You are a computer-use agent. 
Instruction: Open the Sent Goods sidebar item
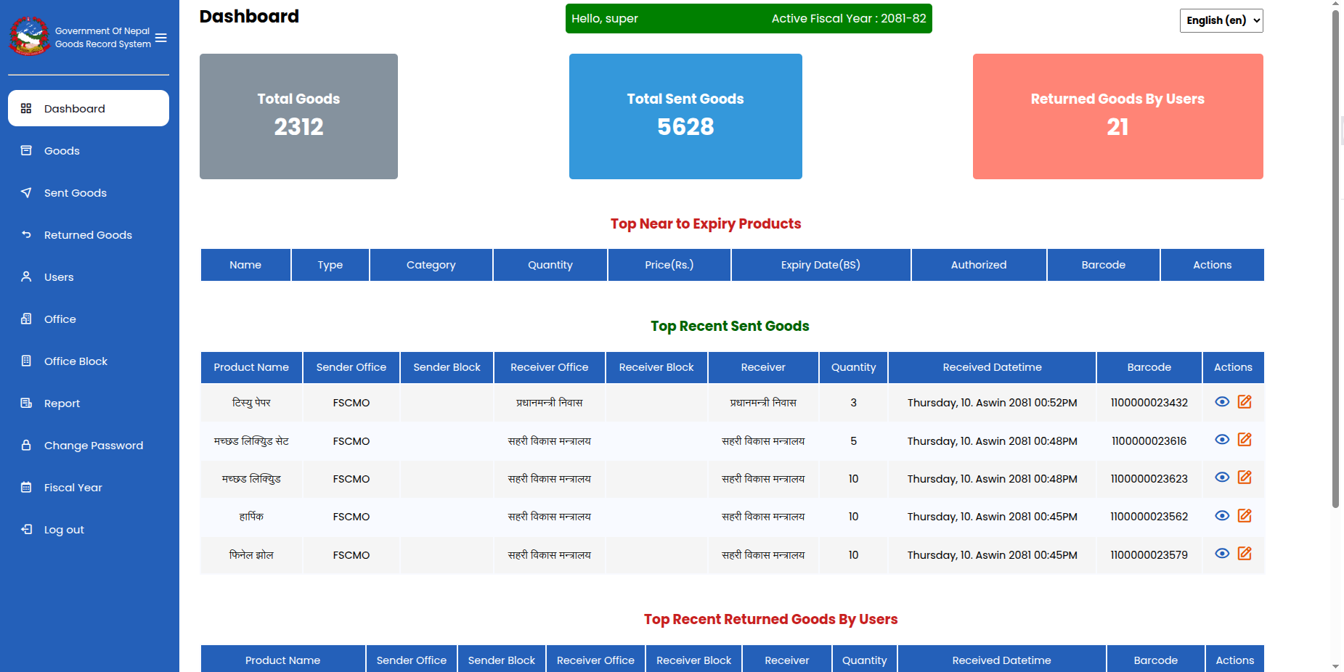pos(75,193)
